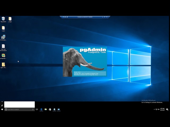
Task: Launch the postgresql installer desktop icon
Action: coord(3,56)
